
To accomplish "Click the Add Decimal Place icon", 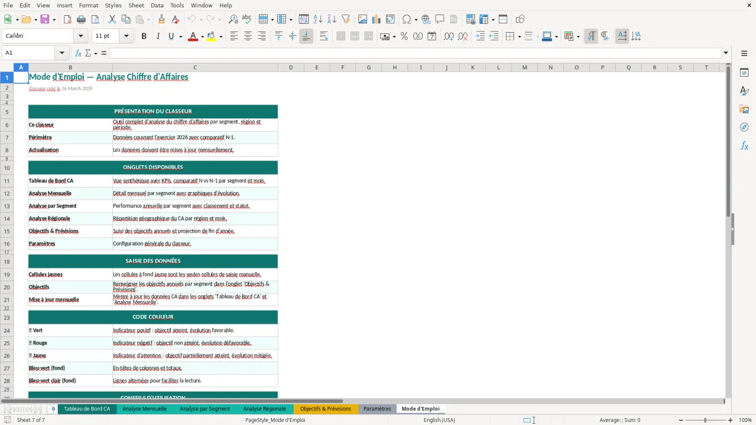I will click(x=449, y=37).
